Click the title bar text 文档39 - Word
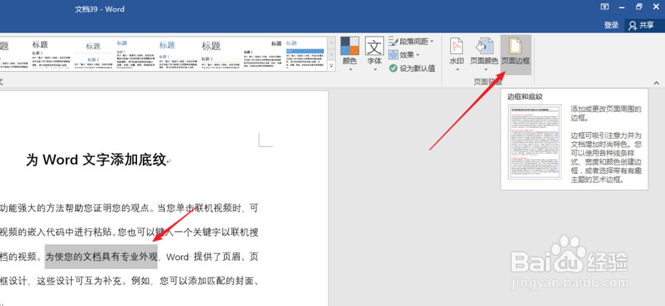 point(100,9)
